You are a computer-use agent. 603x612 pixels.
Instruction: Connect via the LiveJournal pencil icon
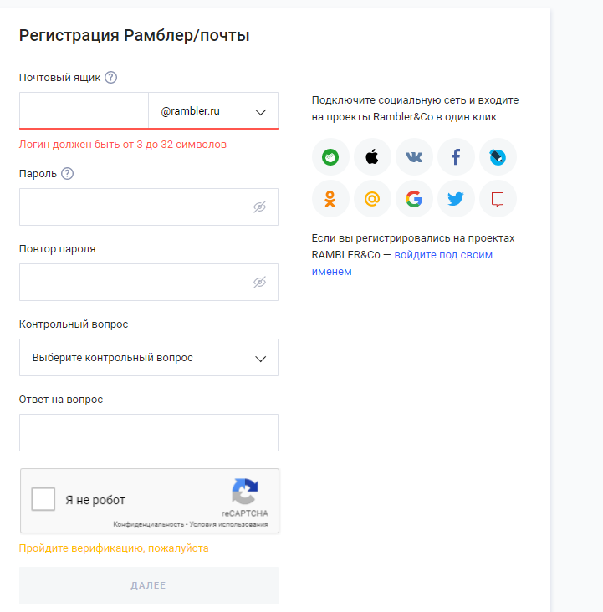(498, 157)
